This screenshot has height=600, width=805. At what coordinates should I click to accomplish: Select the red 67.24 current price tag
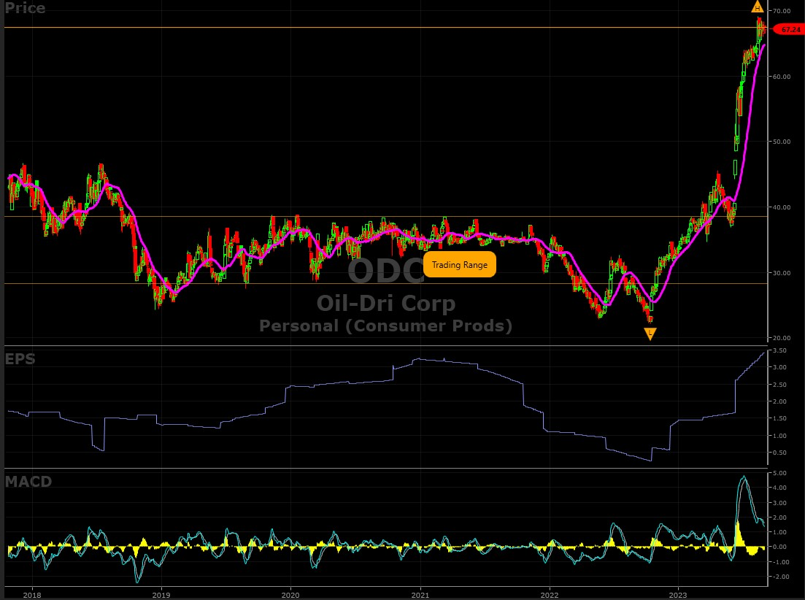787,30
